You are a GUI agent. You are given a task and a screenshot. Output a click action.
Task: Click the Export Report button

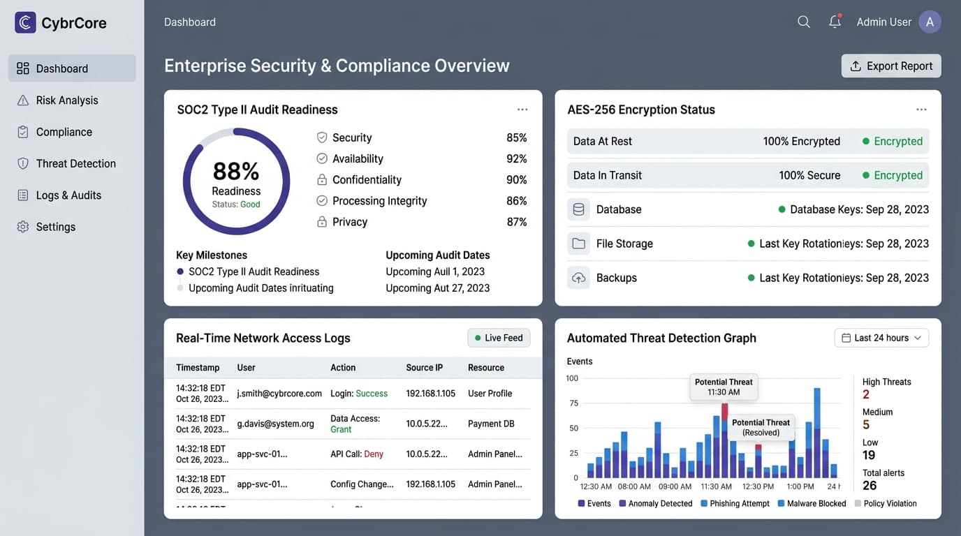(x=891, y=66)
